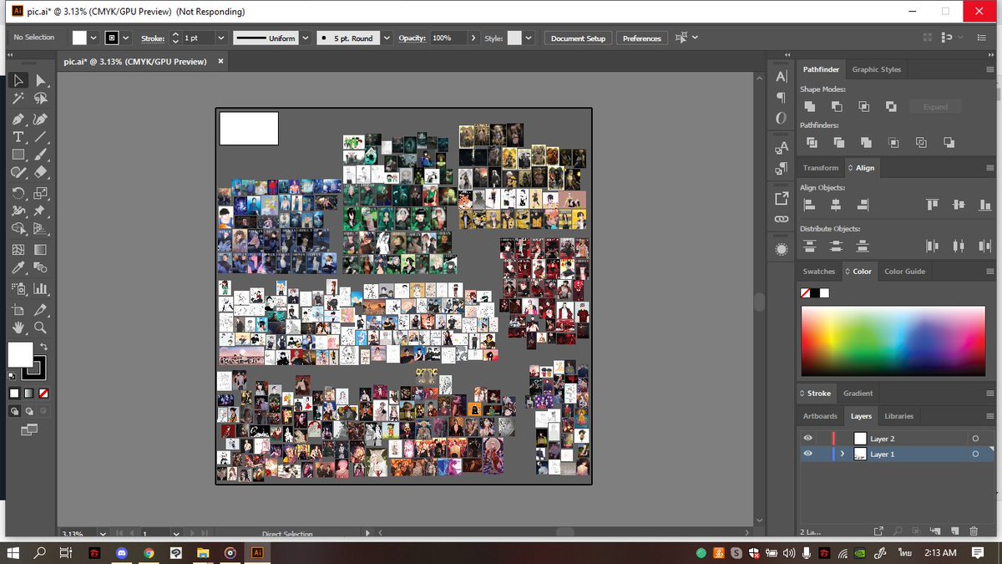The width and height of the screenshot is (1002, 564).
Task: Select the Zoom tool magnifier
Action: point(40,328)
